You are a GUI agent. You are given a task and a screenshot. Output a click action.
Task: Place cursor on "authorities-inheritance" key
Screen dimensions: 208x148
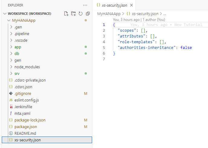147,48
